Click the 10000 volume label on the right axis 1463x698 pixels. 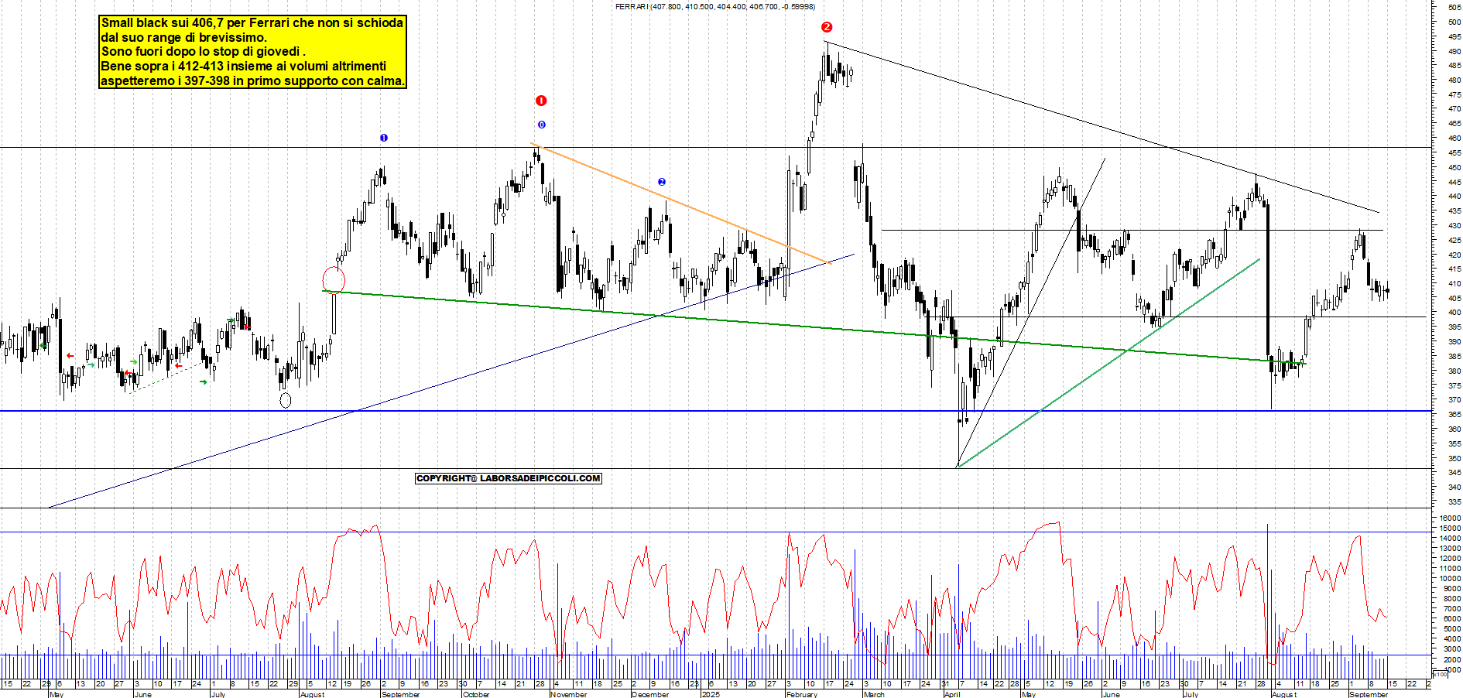(1450, 578)
